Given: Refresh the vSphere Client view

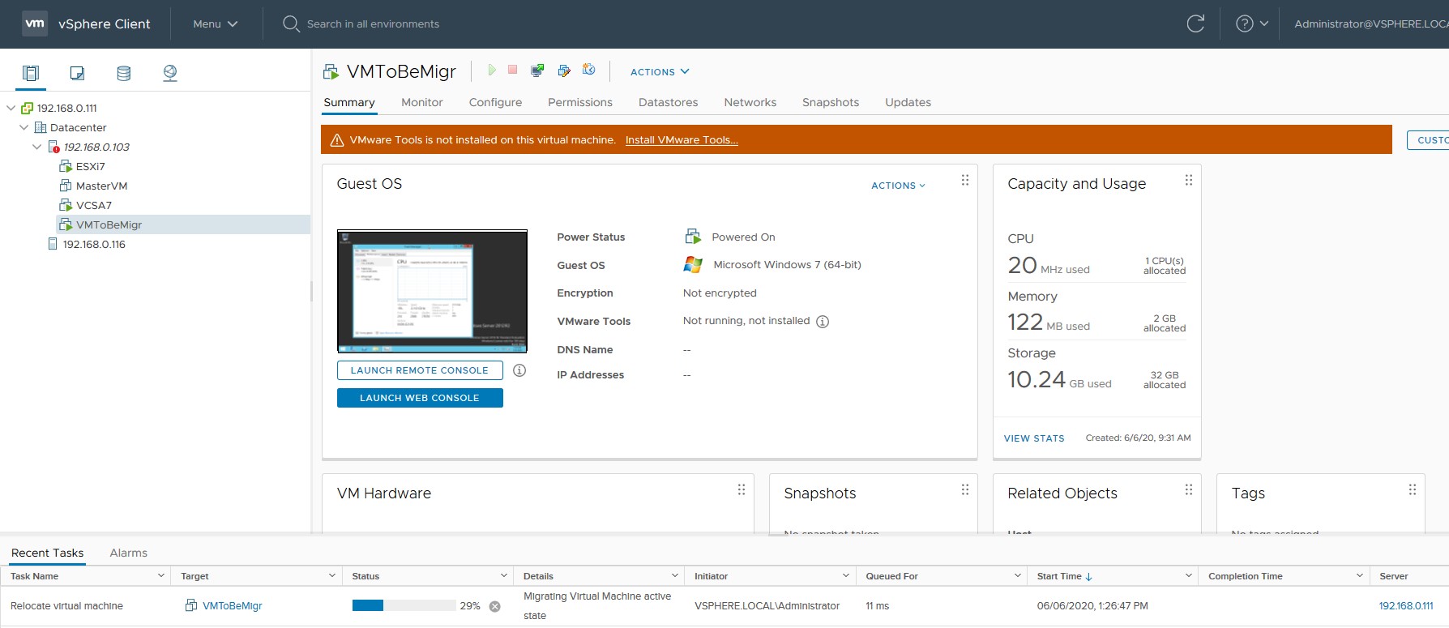Looking at the screenshot, I should pyautogui.click(x=1195, y=24).
